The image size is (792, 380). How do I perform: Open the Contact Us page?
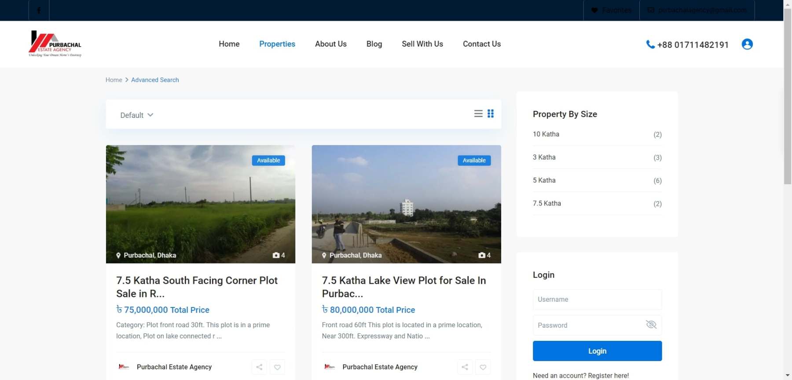[481, 44]
